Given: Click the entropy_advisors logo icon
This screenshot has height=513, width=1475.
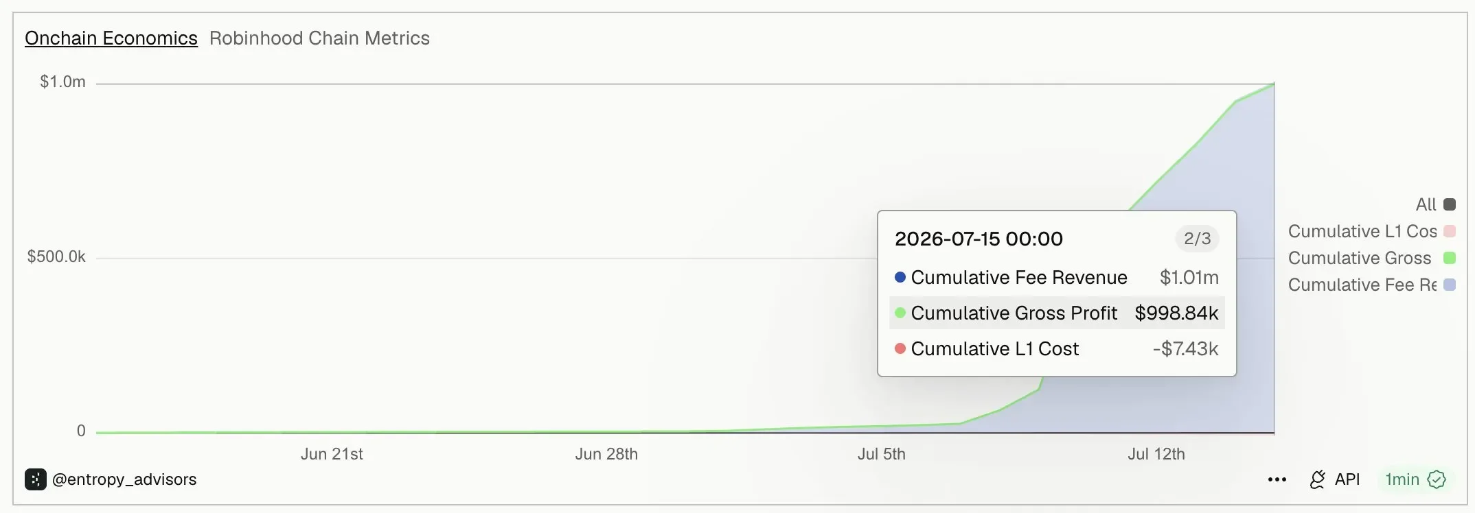Looking at the screenshot, I should 36,479.
